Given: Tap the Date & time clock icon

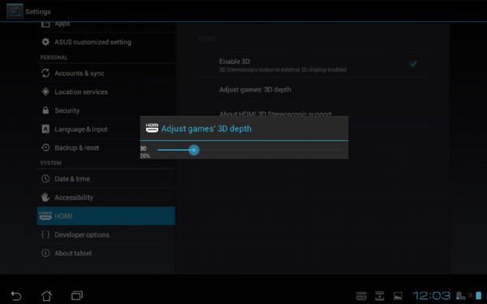Looking at the screenshot, I should (x=45, y=178).
